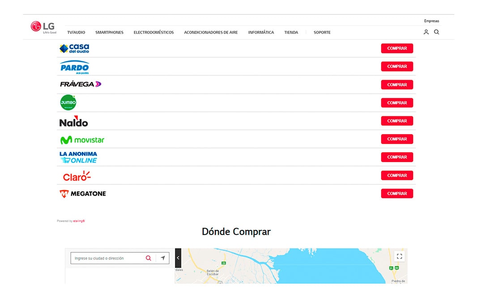Screen dimensions: 477x298
Task: Open the SOPORTE menu
Action: pyautogui.click(x=322, y=32)
